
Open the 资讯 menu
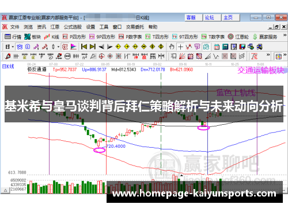coord(41,27)
